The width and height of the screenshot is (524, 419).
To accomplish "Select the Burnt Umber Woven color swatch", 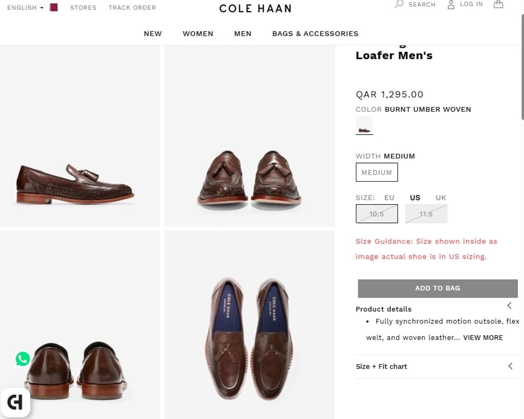I will tap(364, 125).
